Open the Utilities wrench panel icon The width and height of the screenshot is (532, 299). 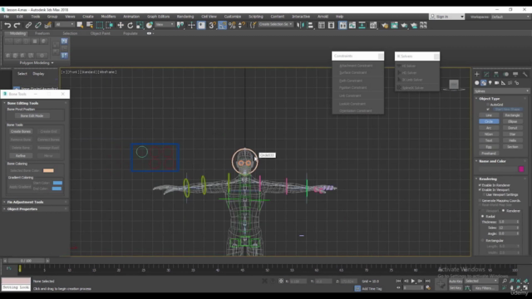525,74
